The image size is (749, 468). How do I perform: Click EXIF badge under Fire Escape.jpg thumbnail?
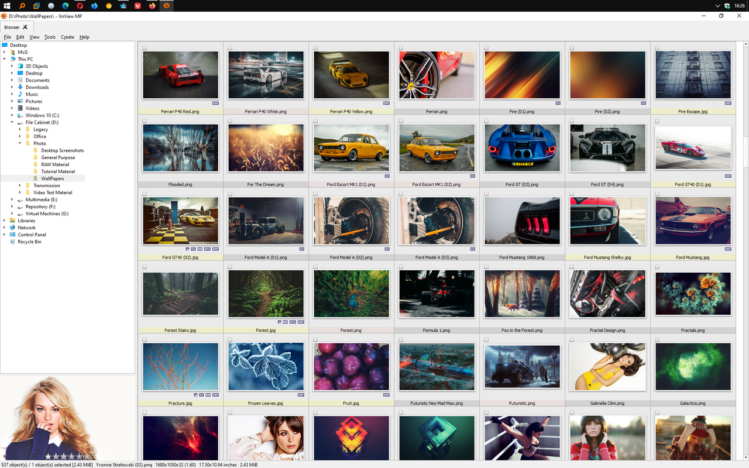(x=728, y=103)
